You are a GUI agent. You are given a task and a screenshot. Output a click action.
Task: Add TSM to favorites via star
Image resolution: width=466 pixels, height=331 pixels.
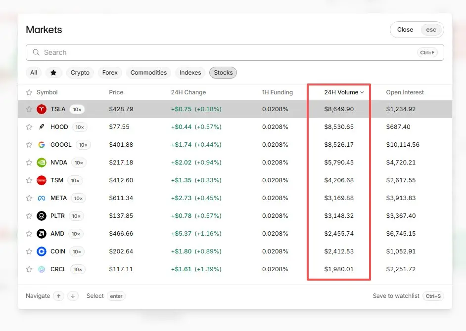(29, 180)
